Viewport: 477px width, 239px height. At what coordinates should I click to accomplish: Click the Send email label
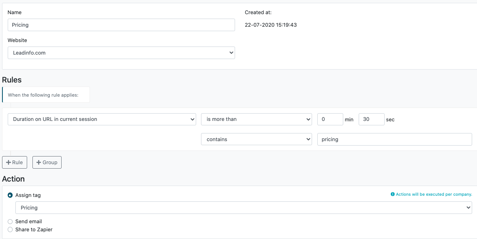click(29, 222)
